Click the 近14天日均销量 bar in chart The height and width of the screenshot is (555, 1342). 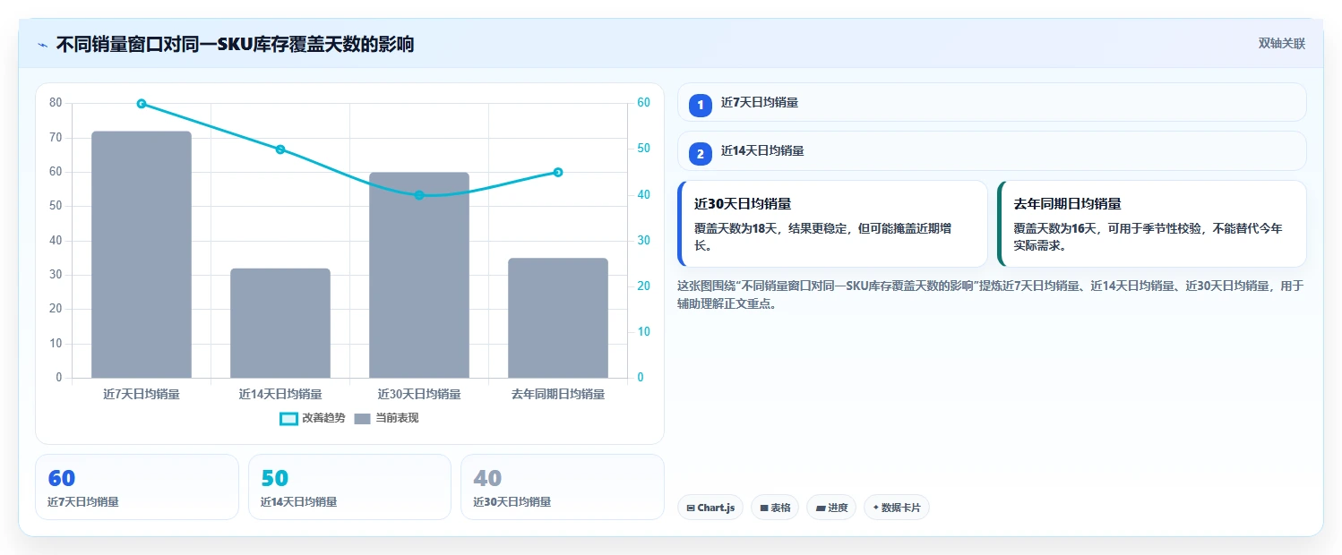[x=280, y=323]
